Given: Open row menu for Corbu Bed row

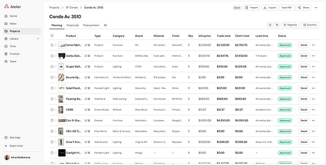Looking at the screenshot, I should (x=313, y=56).
